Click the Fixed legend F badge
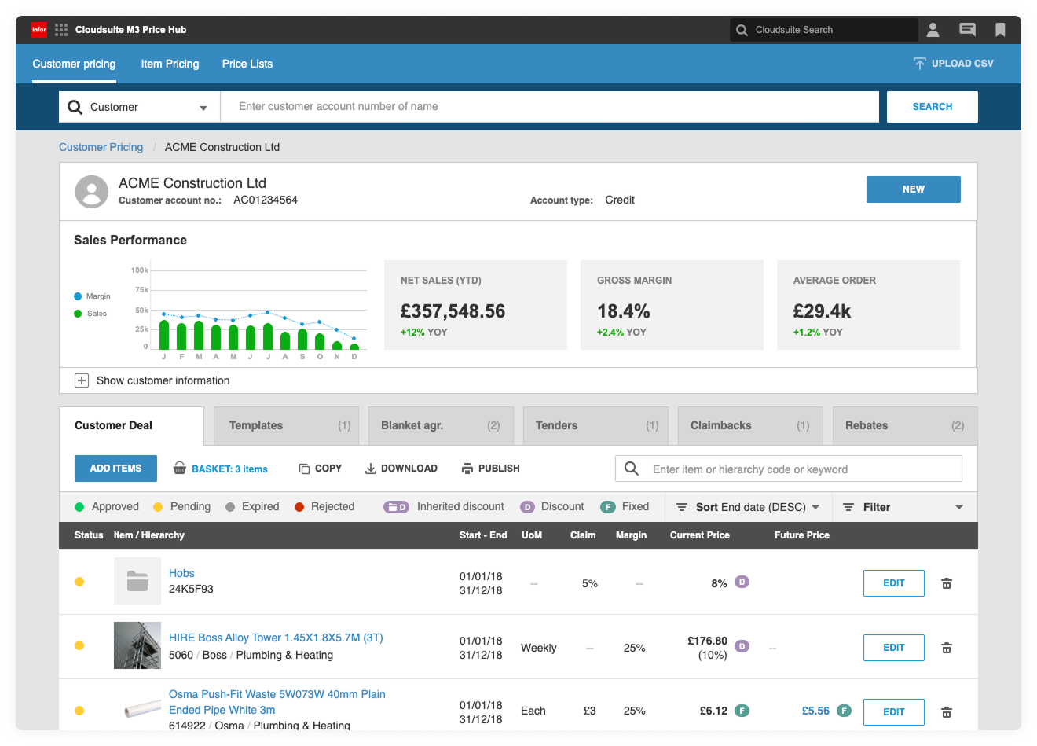1037x746 pixels. pyautogui.click(x=607, y=507)
